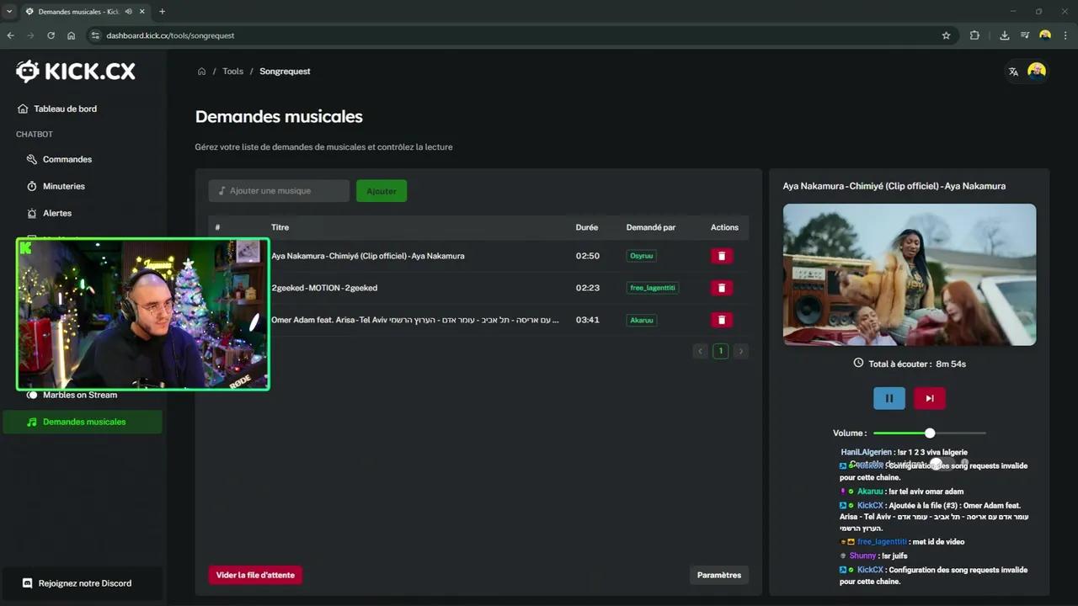This screenshot has height=606, width=1078.
Task: Click the Durée column header
Action: (x=587, y=227)
